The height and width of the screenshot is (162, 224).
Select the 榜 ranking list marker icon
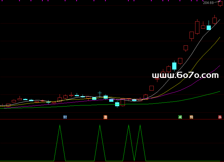tap(192, 117)
